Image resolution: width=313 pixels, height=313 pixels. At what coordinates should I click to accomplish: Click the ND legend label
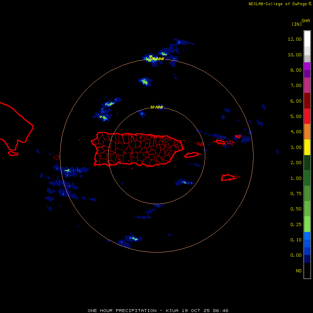click(299, 271)
